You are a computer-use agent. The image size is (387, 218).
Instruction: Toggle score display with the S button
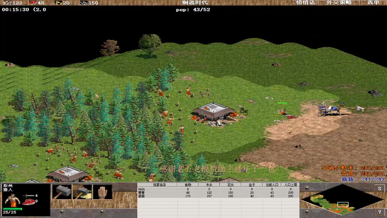pyautogui.click(x=379, y=189)
